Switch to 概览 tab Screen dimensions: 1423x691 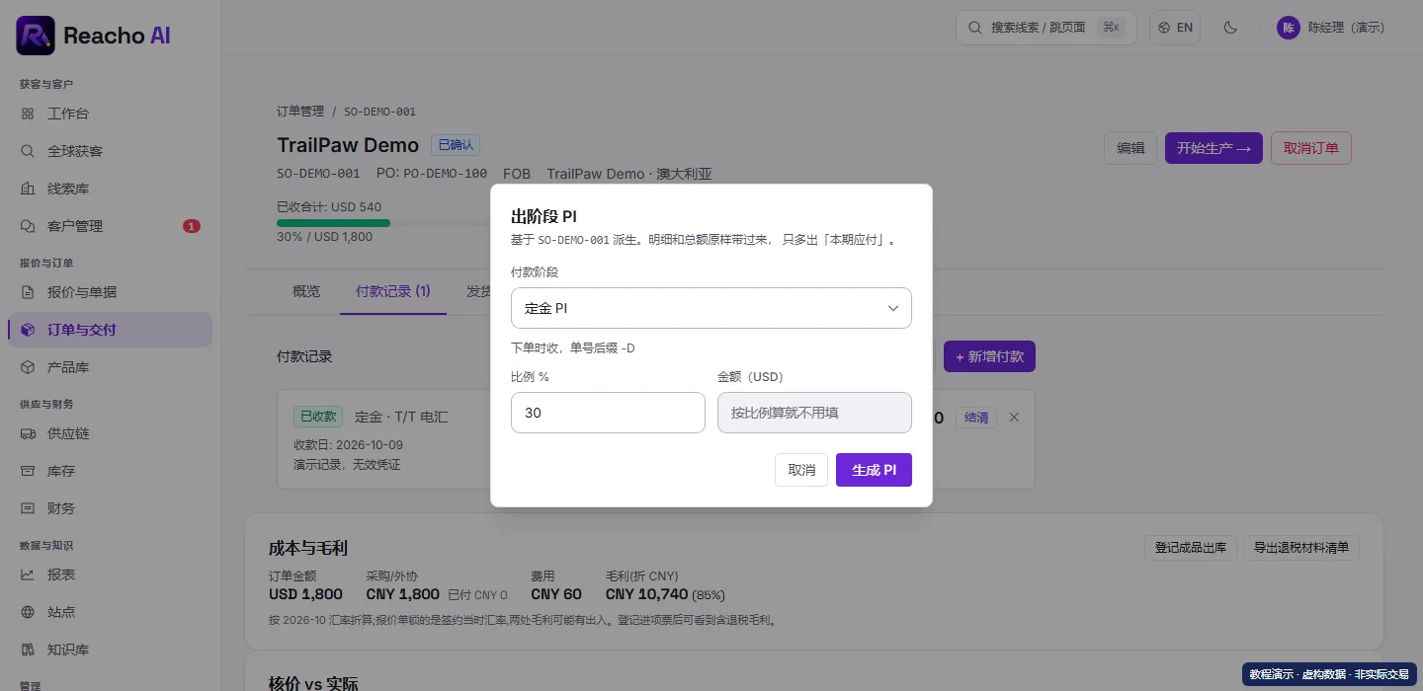click(306, 291)
